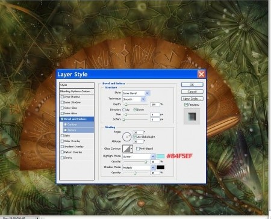This screenshot has height=219, width=271.
Task: Click the Soften value field
Action: coord(155,120)
